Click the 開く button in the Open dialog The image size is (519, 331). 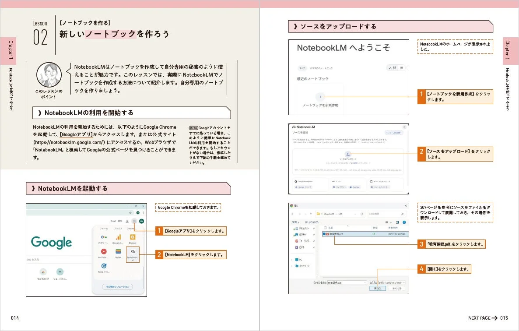click(x=379, y=288)
